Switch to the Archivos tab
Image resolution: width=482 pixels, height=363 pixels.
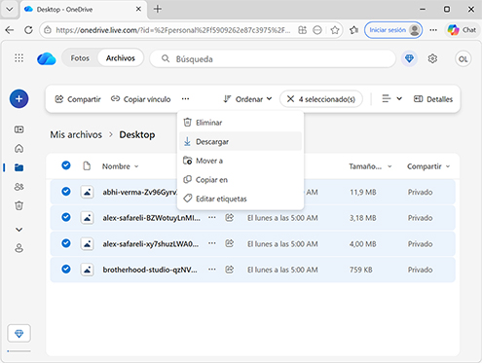pos(121,58)
